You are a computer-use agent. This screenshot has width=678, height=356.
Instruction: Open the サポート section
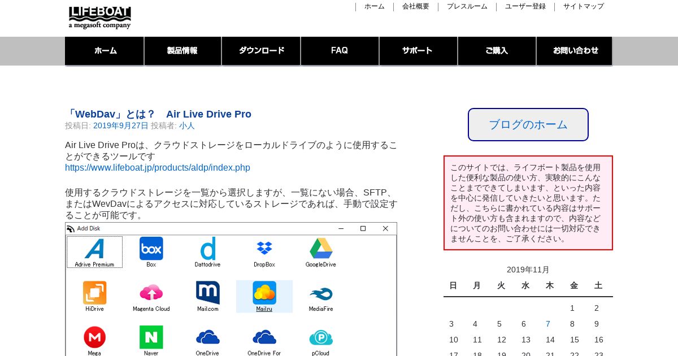tap(418, 51)
